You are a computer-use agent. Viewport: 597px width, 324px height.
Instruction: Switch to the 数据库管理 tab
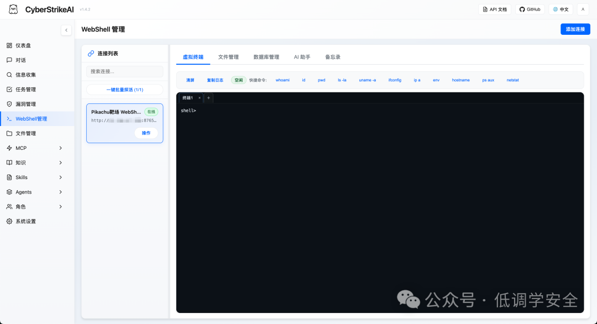coord(266,57)
